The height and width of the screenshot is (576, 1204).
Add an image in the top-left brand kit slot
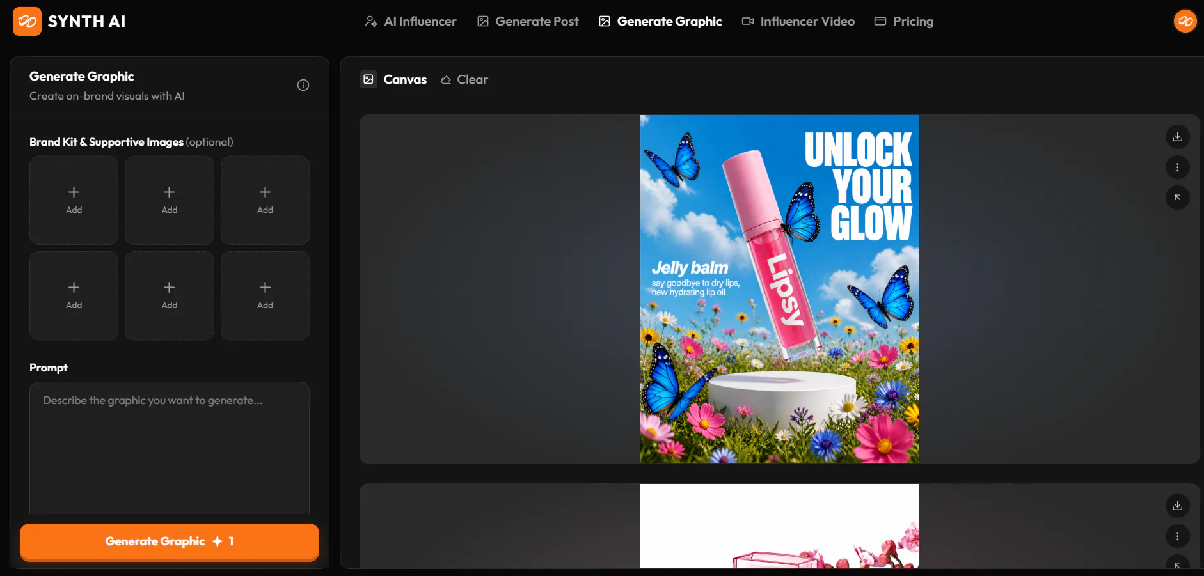click(74, 200)
